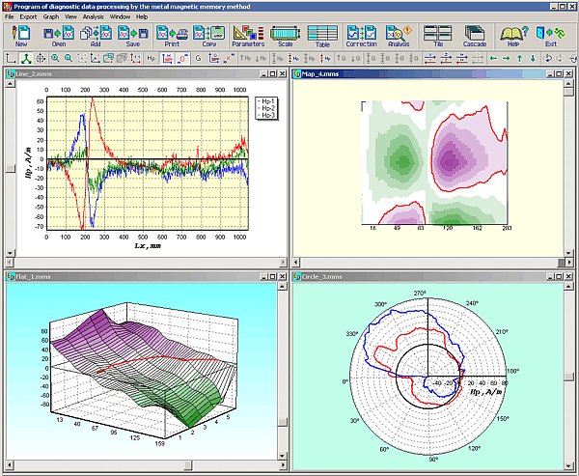Click the Exit button
This screenshot has width=579, height=476.
click(551, 37)
